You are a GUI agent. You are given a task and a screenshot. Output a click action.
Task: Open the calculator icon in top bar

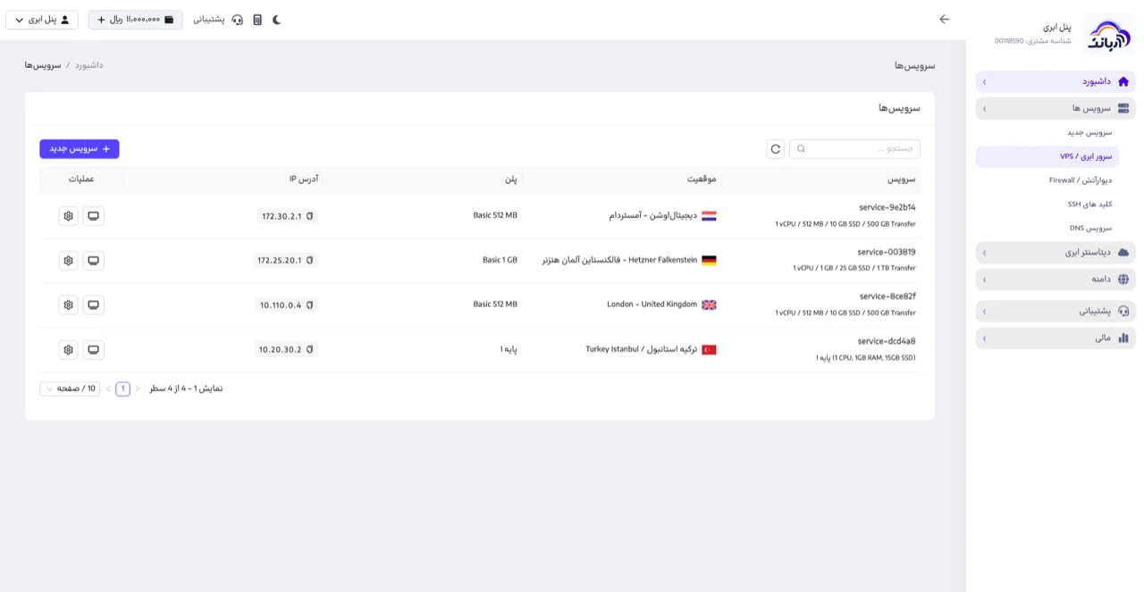[257, 20]
